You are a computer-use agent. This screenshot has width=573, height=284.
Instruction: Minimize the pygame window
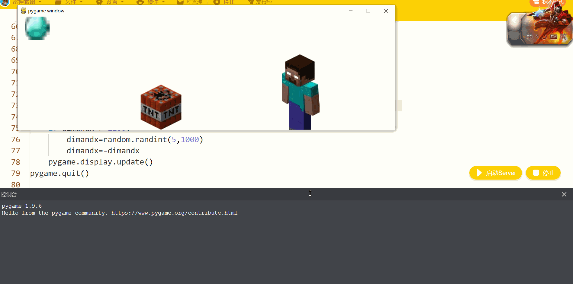pyautogui.click(x=351, y=11)
